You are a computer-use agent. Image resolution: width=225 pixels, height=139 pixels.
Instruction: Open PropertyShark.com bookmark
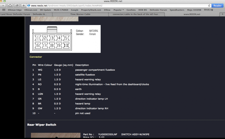(x=91, y=10)
